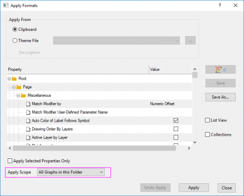The image size is (244, 196).
Task: Click the vertical scrollbar down arrow
Action: (x=195, y=142)
